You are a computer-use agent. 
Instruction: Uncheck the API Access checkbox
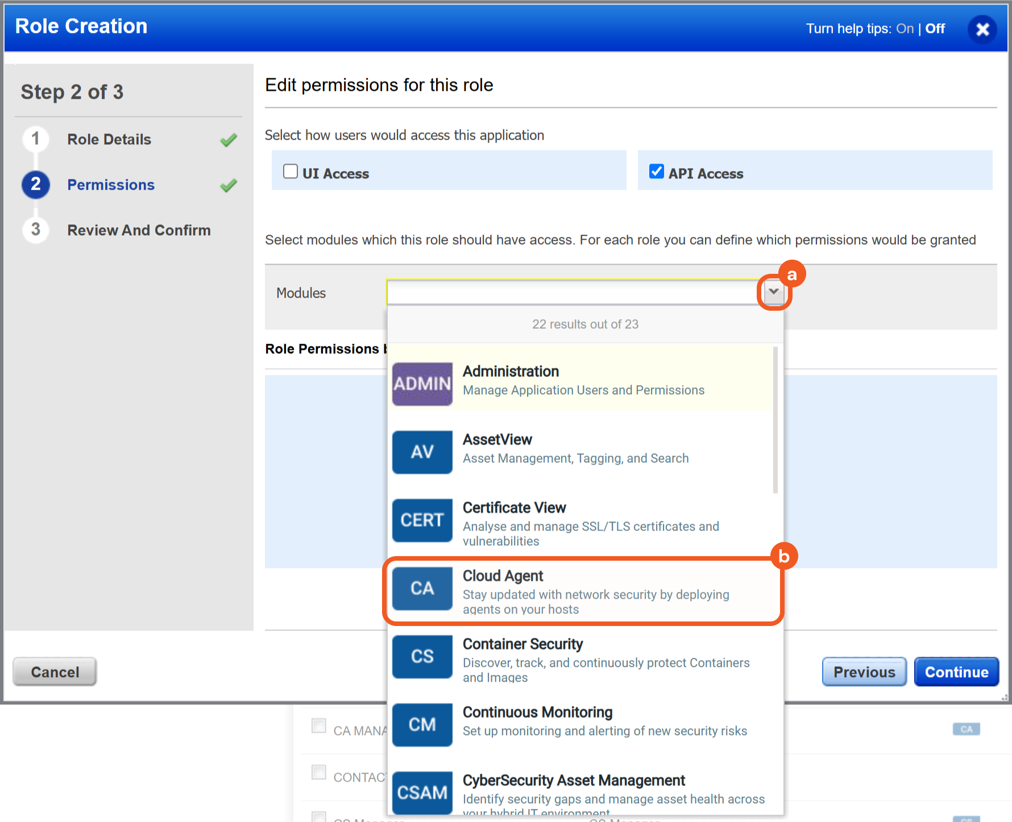point(657,172)
